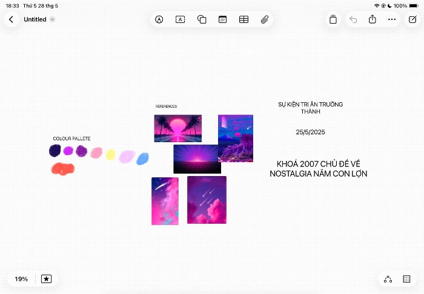
Task: Go back using the back chevron
Action: pyautogui.click(x=11, y=19)
